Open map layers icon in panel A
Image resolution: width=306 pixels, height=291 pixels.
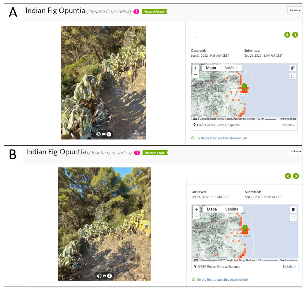(x=293, y=68)
